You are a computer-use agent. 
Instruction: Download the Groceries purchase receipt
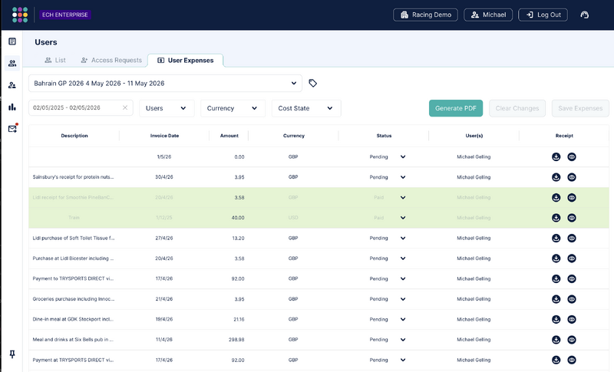pos(556,299)
